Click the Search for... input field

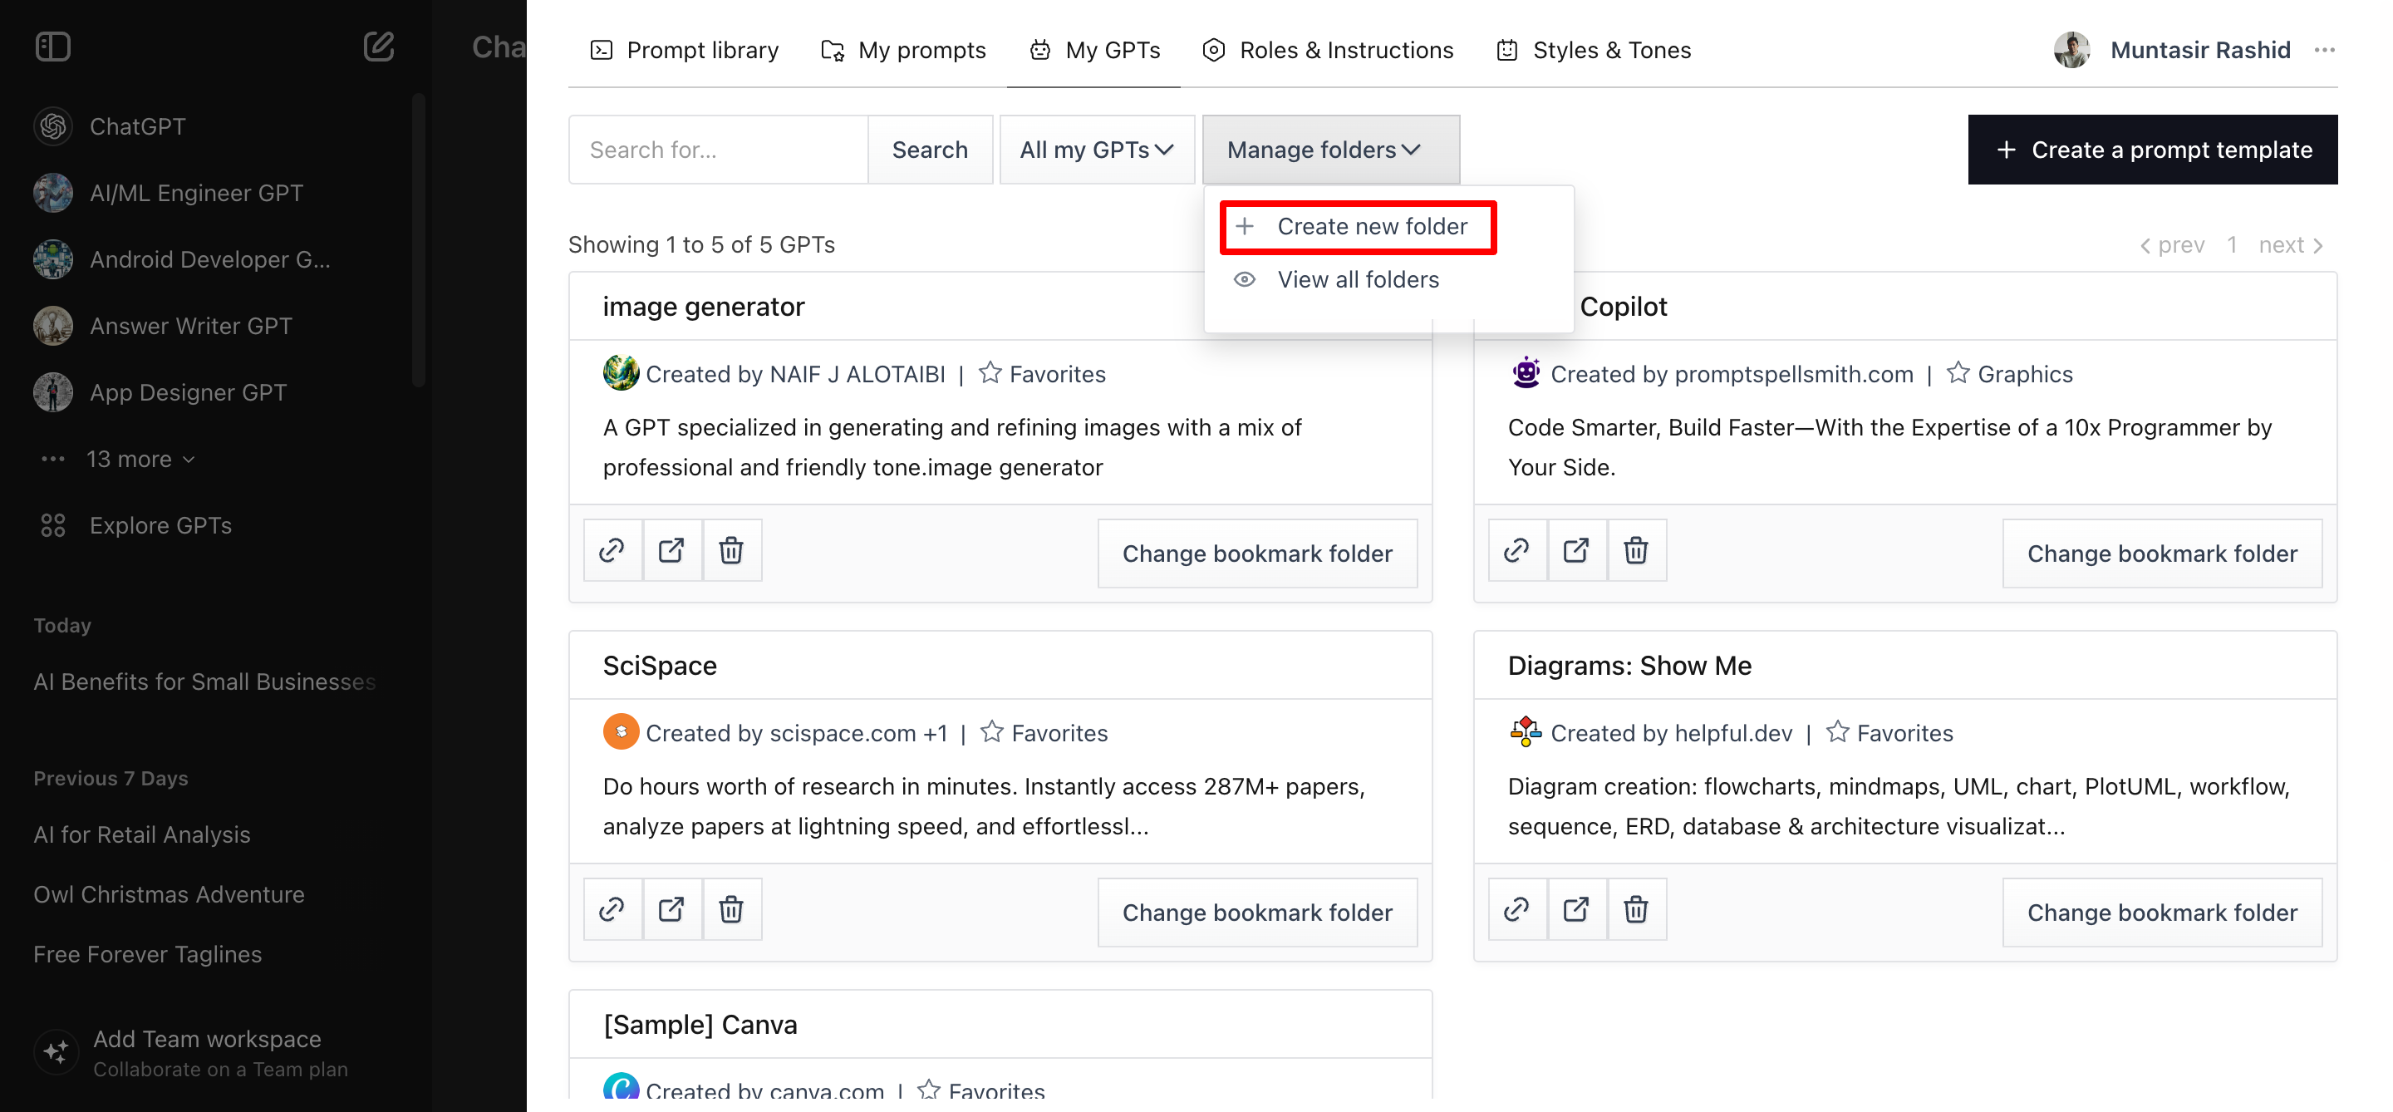coord(718,150)
